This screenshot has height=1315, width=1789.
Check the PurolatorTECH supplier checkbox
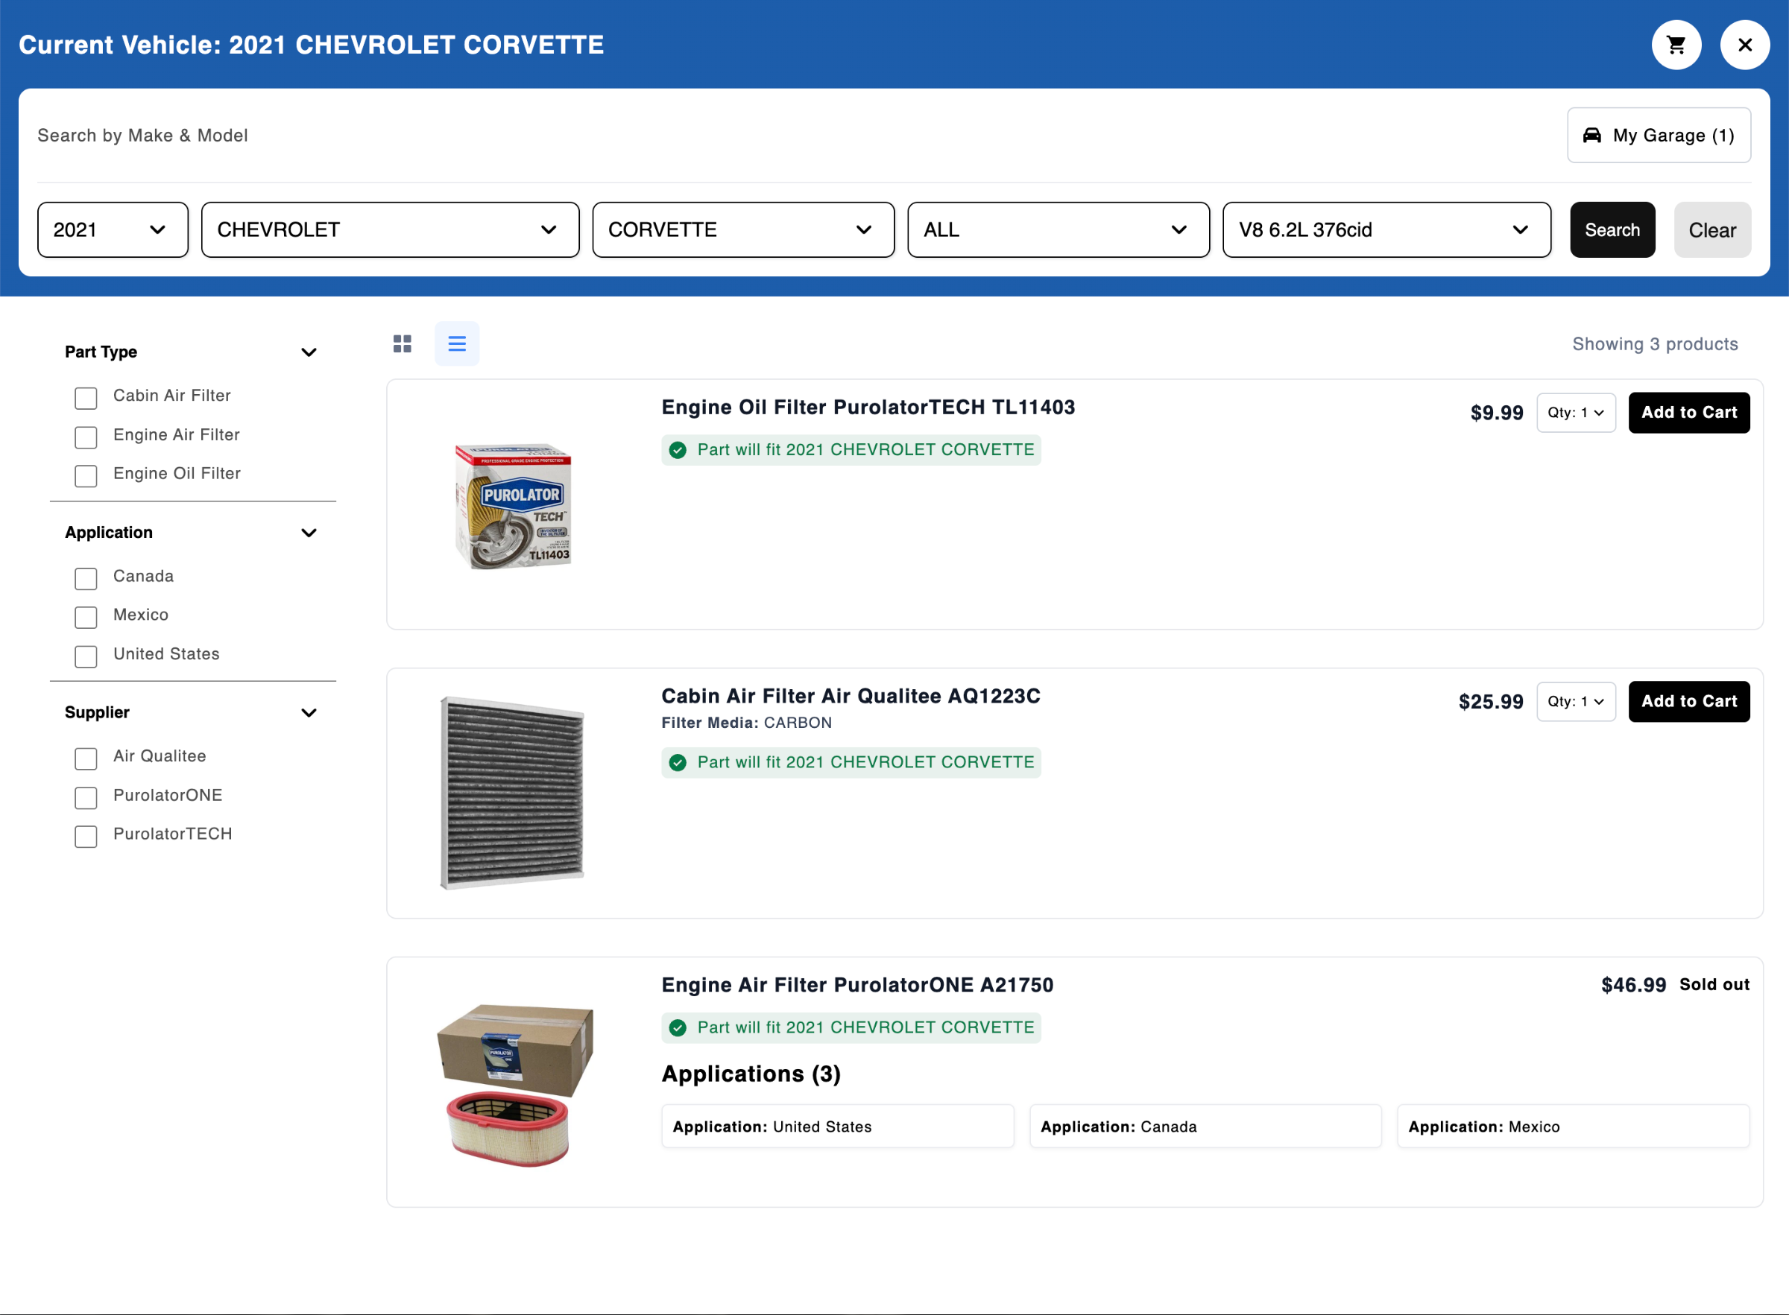(86, 837)
